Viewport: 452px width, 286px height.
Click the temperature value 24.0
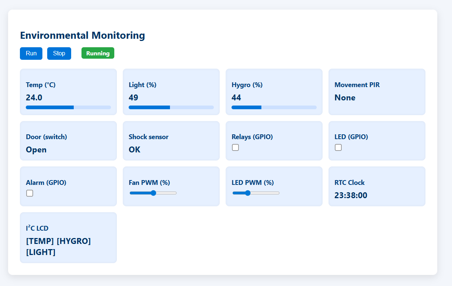[x=34, y=98]
